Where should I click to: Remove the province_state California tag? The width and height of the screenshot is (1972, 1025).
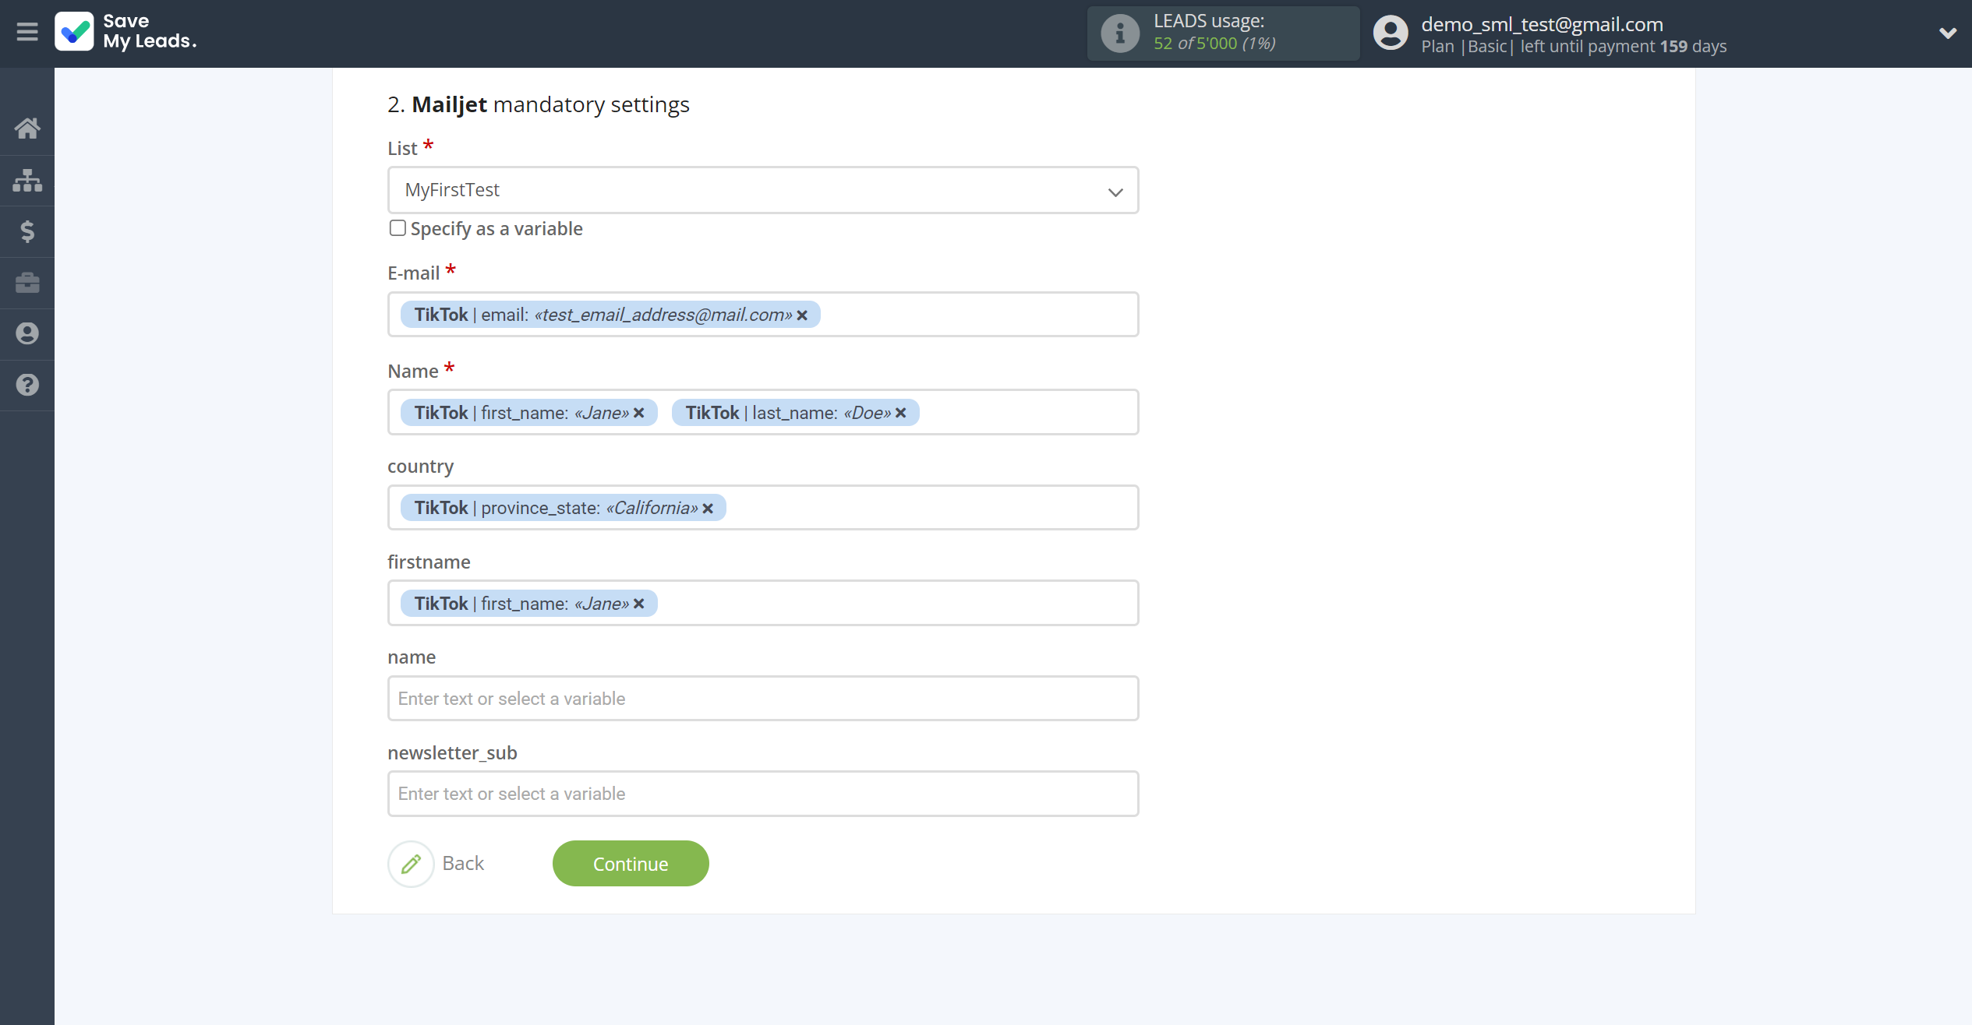[x=708, y=509]
